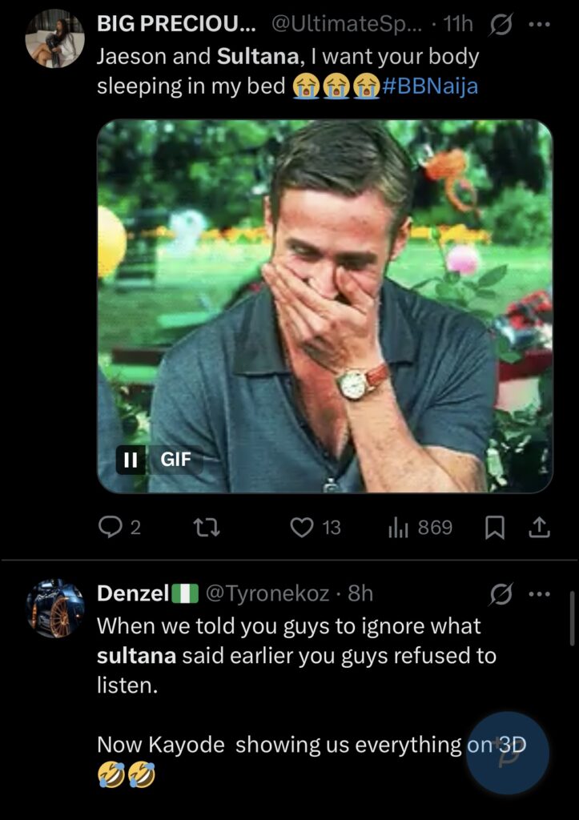Repost the Jaeson and Sultana tweet

click(x=207, y=527)
